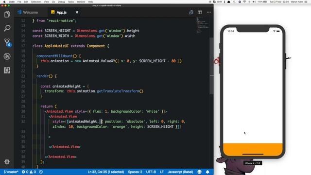Open the Go menu
Viewport: 311px width, 175px height.
[53, 2]
